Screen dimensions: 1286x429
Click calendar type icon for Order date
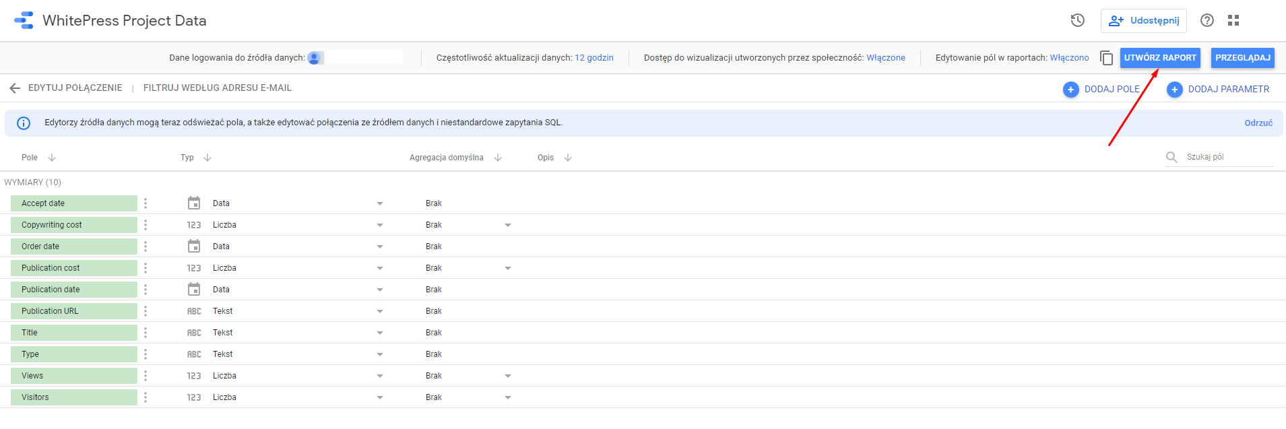(194, 246)
